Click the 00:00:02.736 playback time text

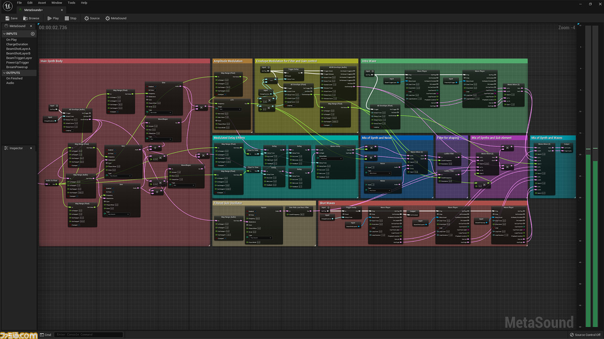[x=53, y=28]
